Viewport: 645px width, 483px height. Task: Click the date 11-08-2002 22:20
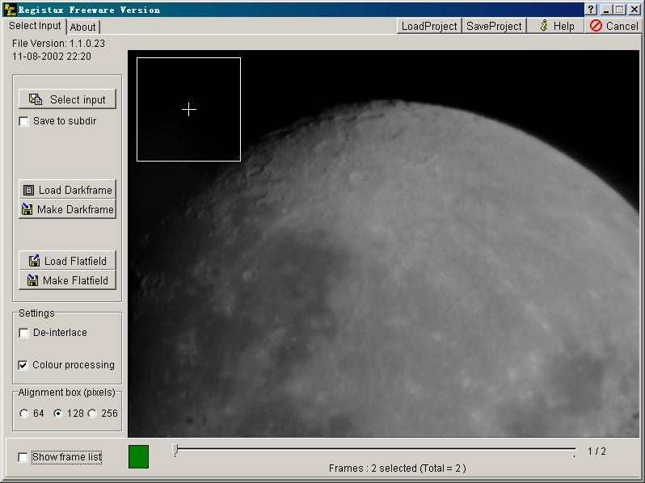52,57
